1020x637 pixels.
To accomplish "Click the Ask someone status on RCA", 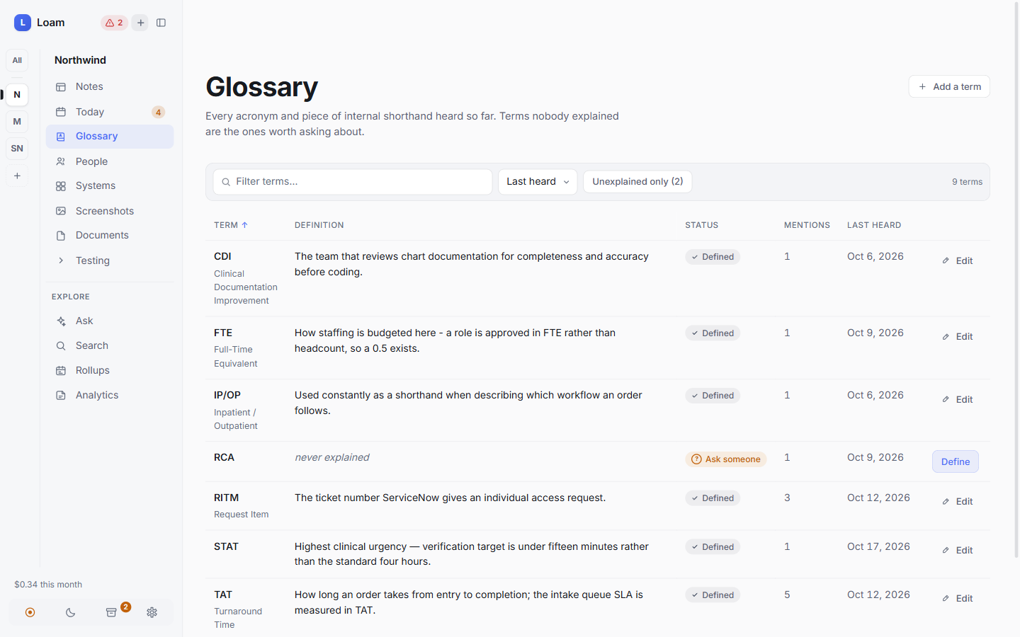I will click(726, 459).
